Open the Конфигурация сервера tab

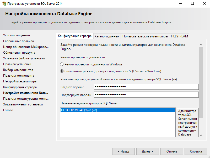pos(75,36)
